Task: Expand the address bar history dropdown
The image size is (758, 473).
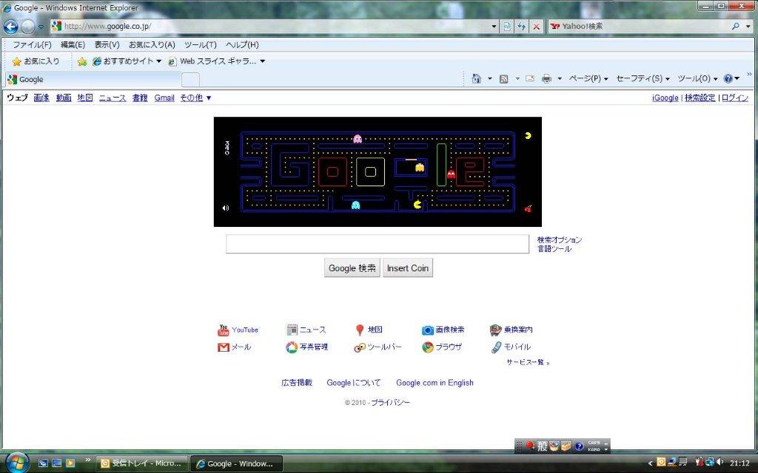Action: point(494,27)
